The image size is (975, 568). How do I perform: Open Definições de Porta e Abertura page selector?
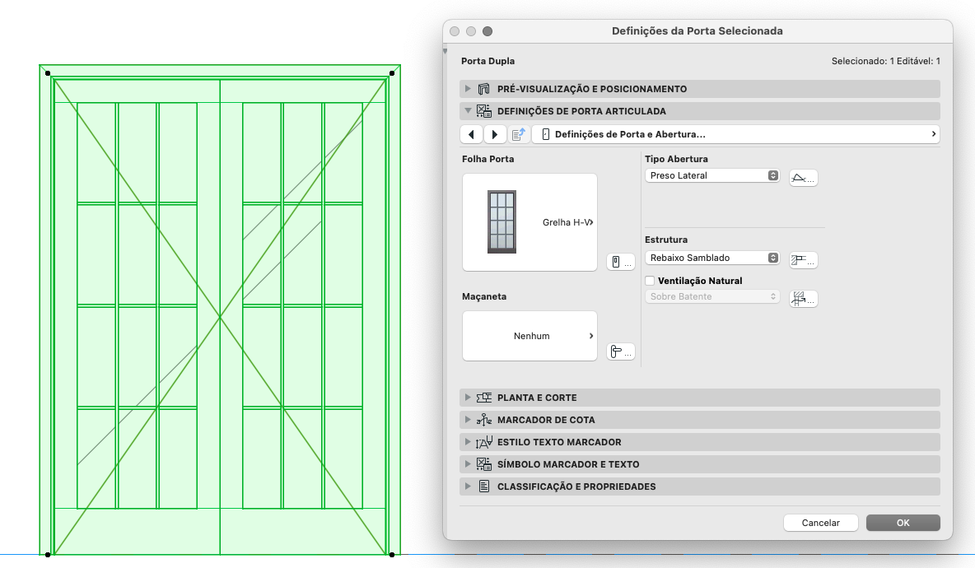click(735, 134)
